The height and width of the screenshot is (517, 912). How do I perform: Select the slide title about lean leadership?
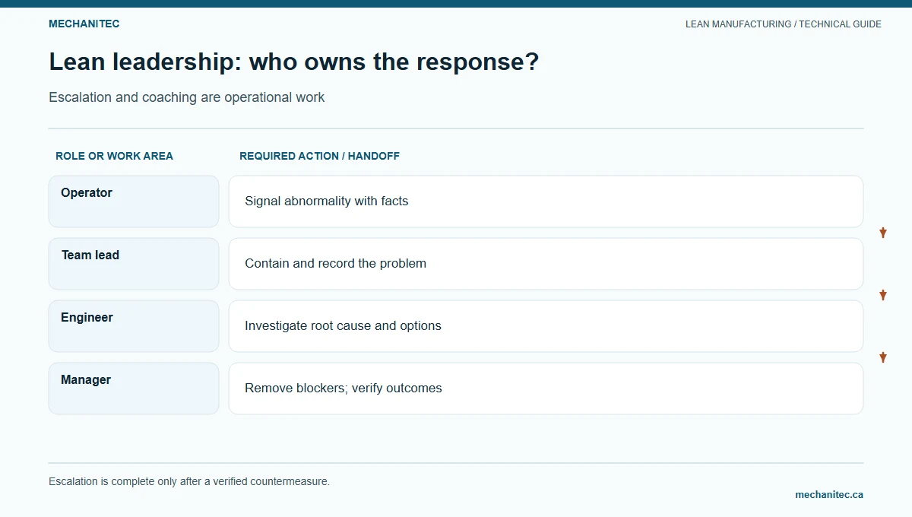click(x=294, y=62)
